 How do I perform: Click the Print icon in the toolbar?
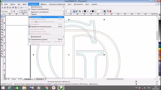[x=10, y=7]
